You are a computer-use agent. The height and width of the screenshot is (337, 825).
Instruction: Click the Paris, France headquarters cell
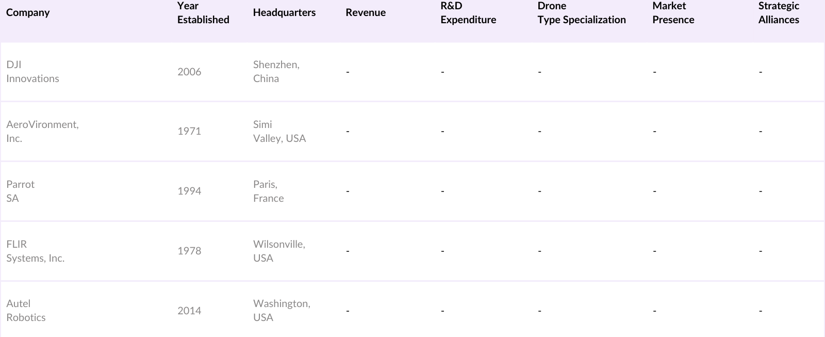(268, 191)
